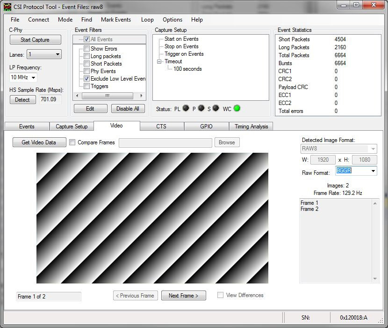Select Frame 2 in the frame list
This screenshot has width=388, height=328.
tap(309, 209)
